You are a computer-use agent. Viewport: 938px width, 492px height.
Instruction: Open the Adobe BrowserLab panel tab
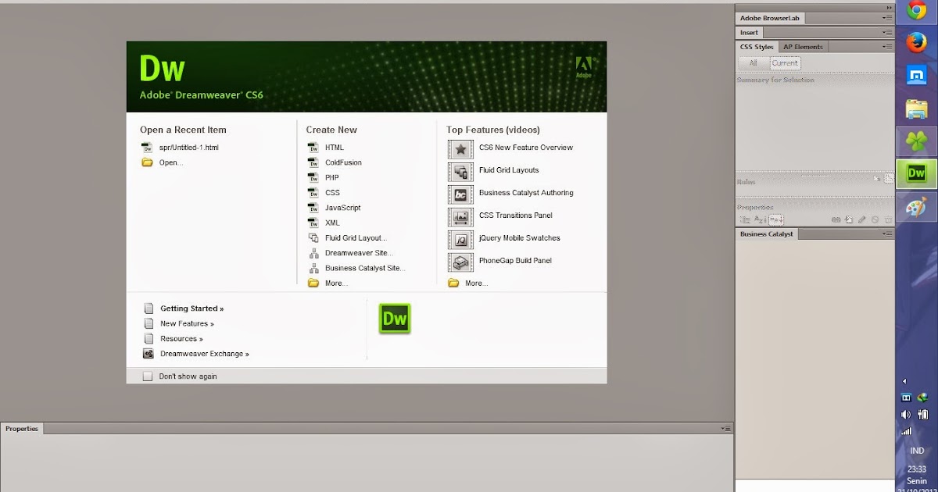tap(770, 18)
